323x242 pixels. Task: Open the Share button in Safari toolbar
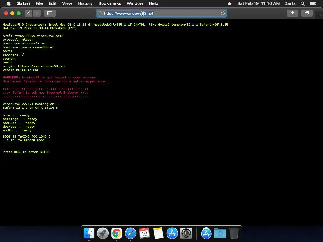click(x=292, y=13)
